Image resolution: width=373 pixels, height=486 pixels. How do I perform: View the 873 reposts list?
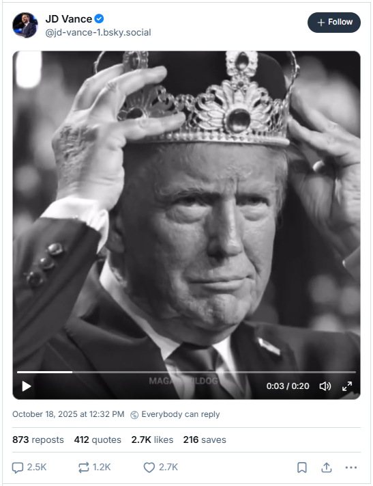tap(38, 440)
